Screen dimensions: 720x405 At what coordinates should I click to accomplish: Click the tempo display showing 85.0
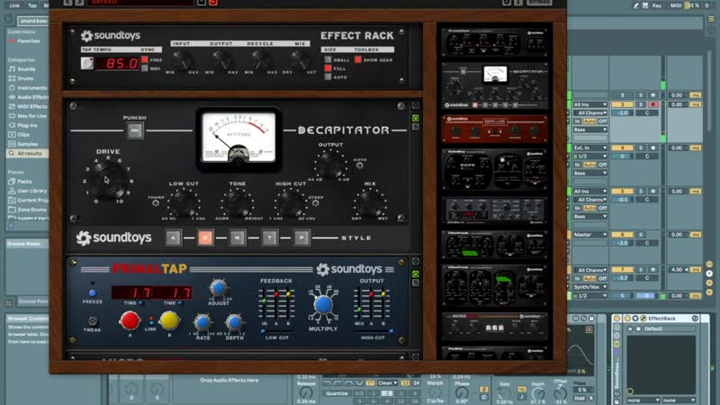pos(119,63)
